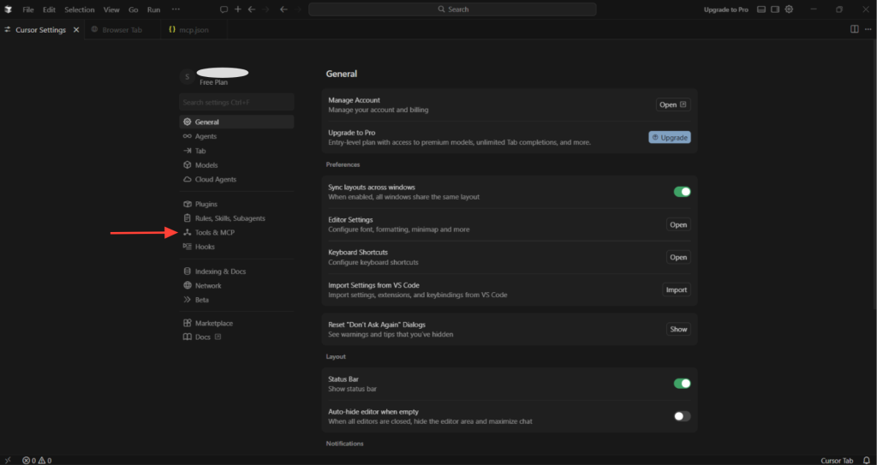The height and width of the screenshot is (465, 877).
Task: Open the File menu
Action: [x=28, y=9]
